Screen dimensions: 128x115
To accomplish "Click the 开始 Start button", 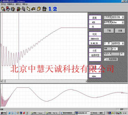I will point(4,113).
